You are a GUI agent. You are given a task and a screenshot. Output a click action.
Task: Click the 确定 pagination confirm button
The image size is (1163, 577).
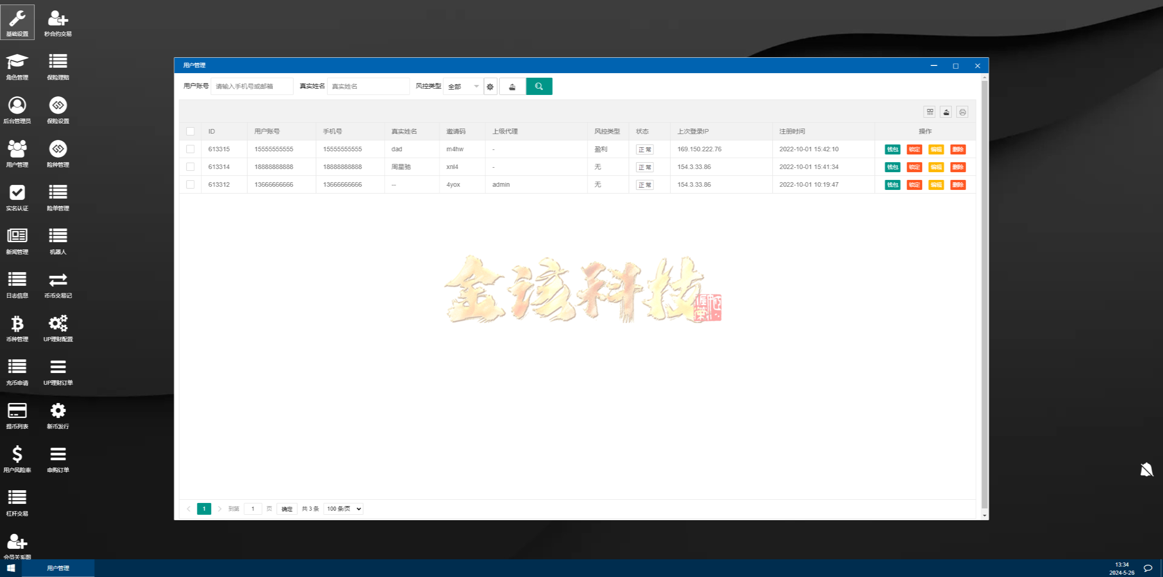pos(287,509)
